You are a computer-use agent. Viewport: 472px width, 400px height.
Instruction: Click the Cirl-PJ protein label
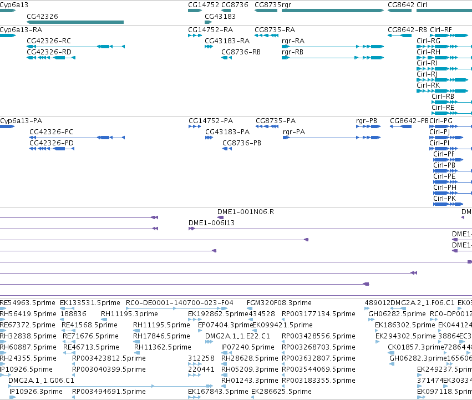click(x=439, y=132)
